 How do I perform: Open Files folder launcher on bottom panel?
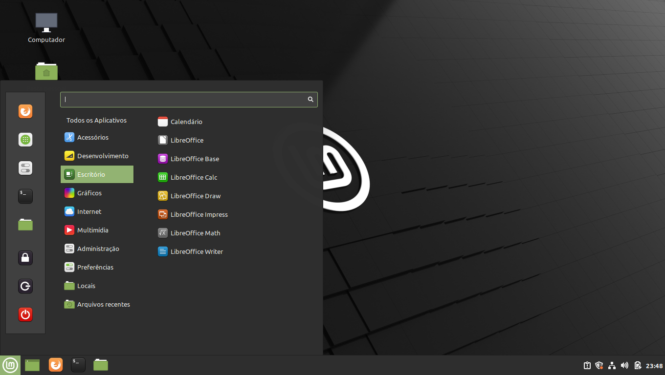tap(101, 365)
